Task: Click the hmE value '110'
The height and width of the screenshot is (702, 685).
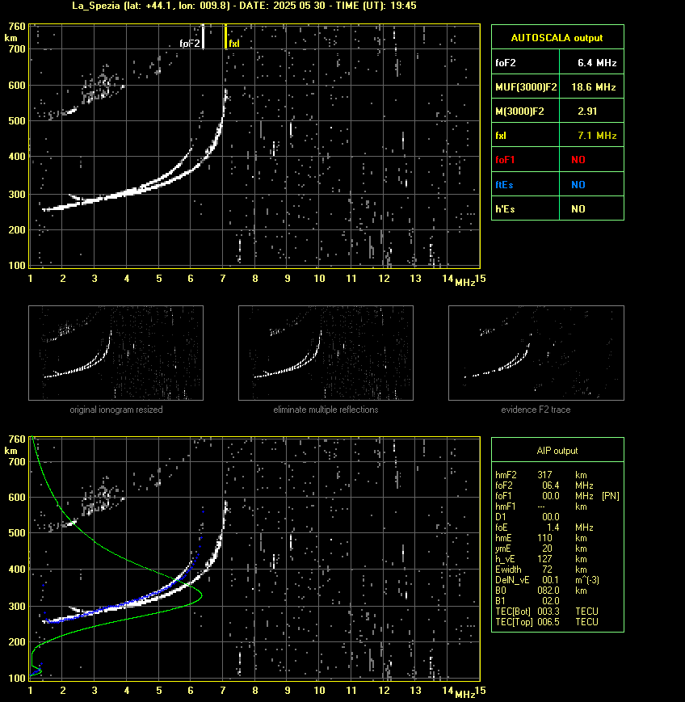Action: [x=545, y=538]
